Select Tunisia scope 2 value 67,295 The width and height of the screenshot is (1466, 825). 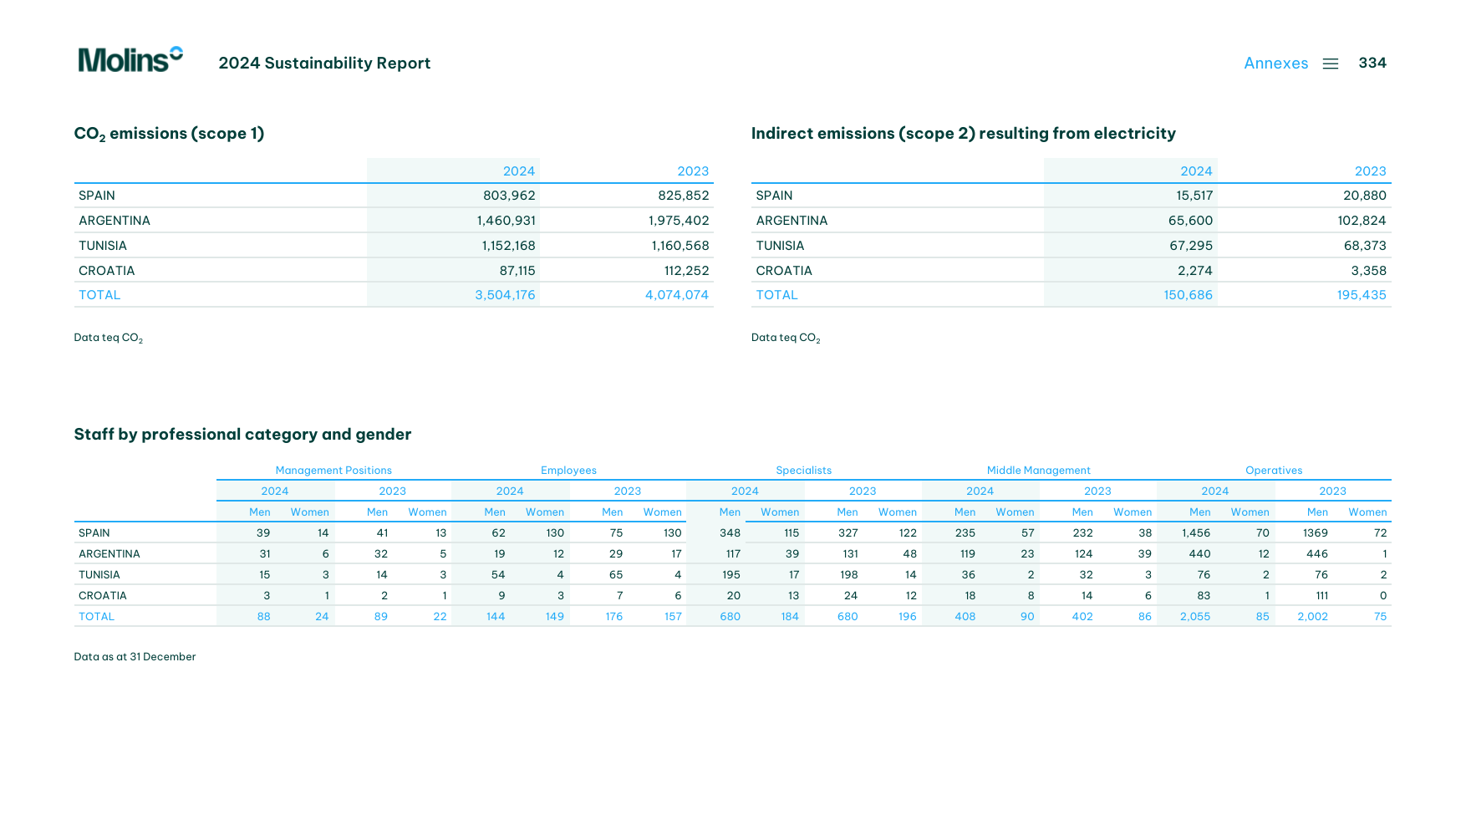click(x=1191, y=246)
